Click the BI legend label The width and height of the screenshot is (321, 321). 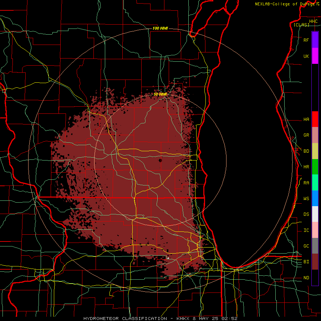306,262
